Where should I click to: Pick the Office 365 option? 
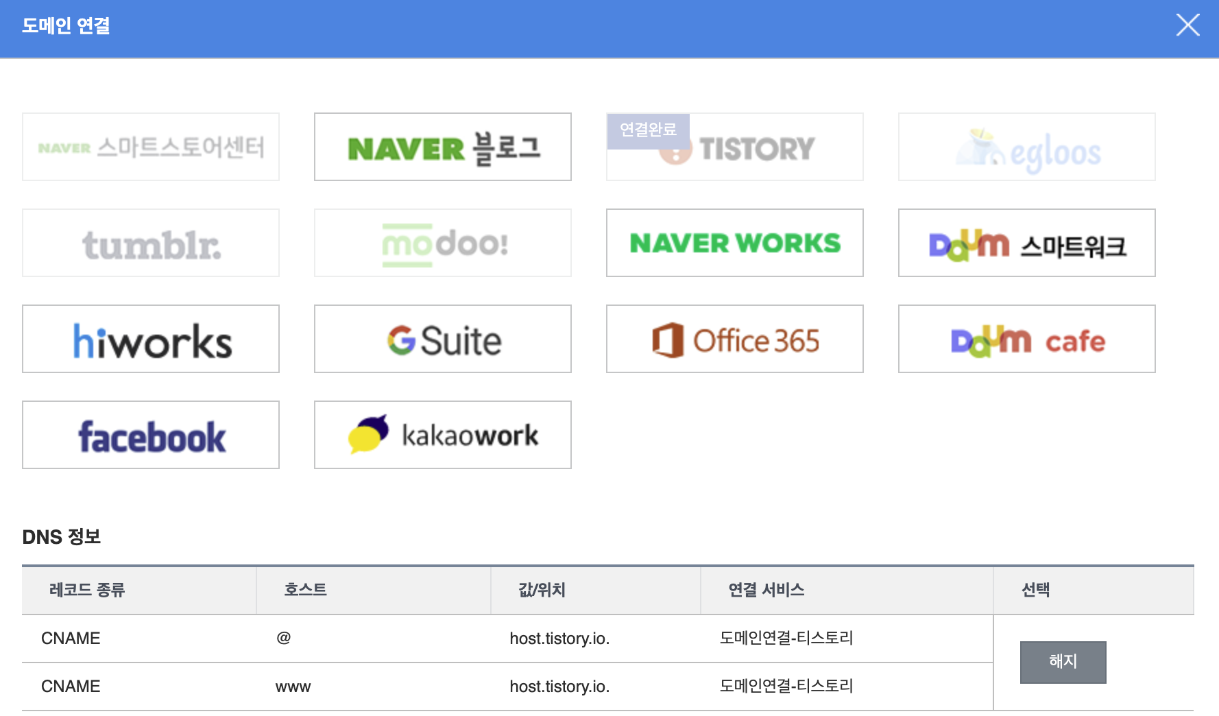pyautogui.click(x=735, y=339)
